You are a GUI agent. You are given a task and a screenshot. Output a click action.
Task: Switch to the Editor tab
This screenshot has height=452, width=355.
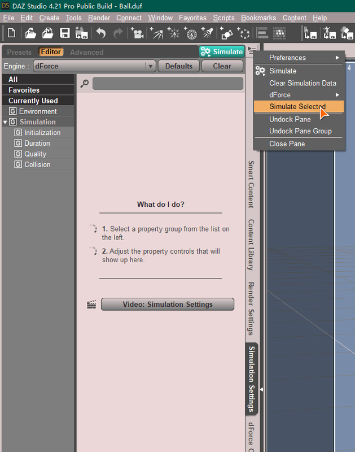pyautogui.click(x=51, y=52)
